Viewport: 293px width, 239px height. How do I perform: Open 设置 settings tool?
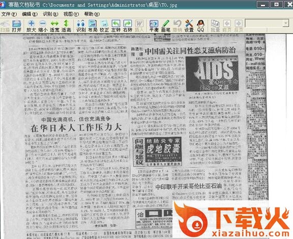pos(189,26)
